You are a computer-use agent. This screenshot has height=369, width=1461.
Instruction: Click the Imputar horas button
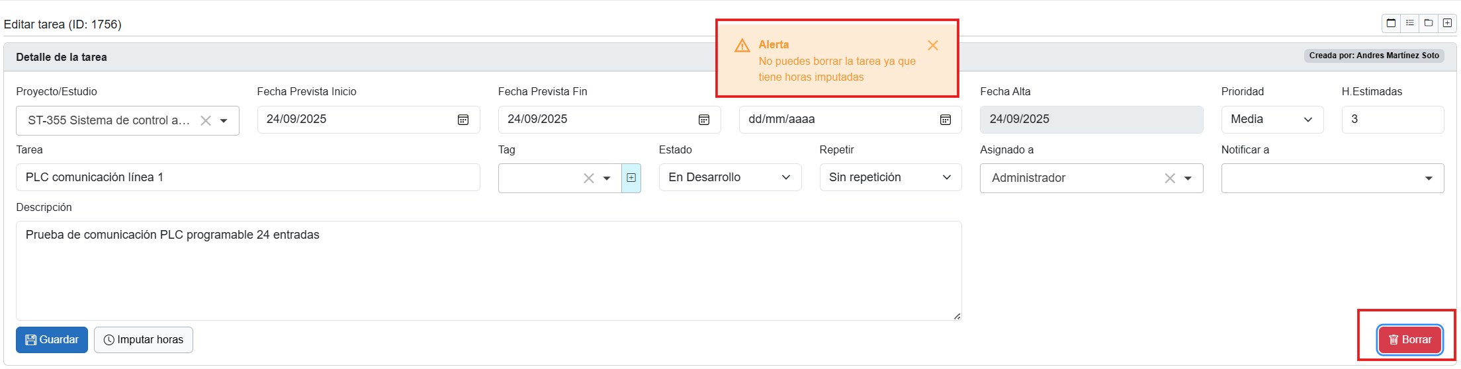(144, 340)
